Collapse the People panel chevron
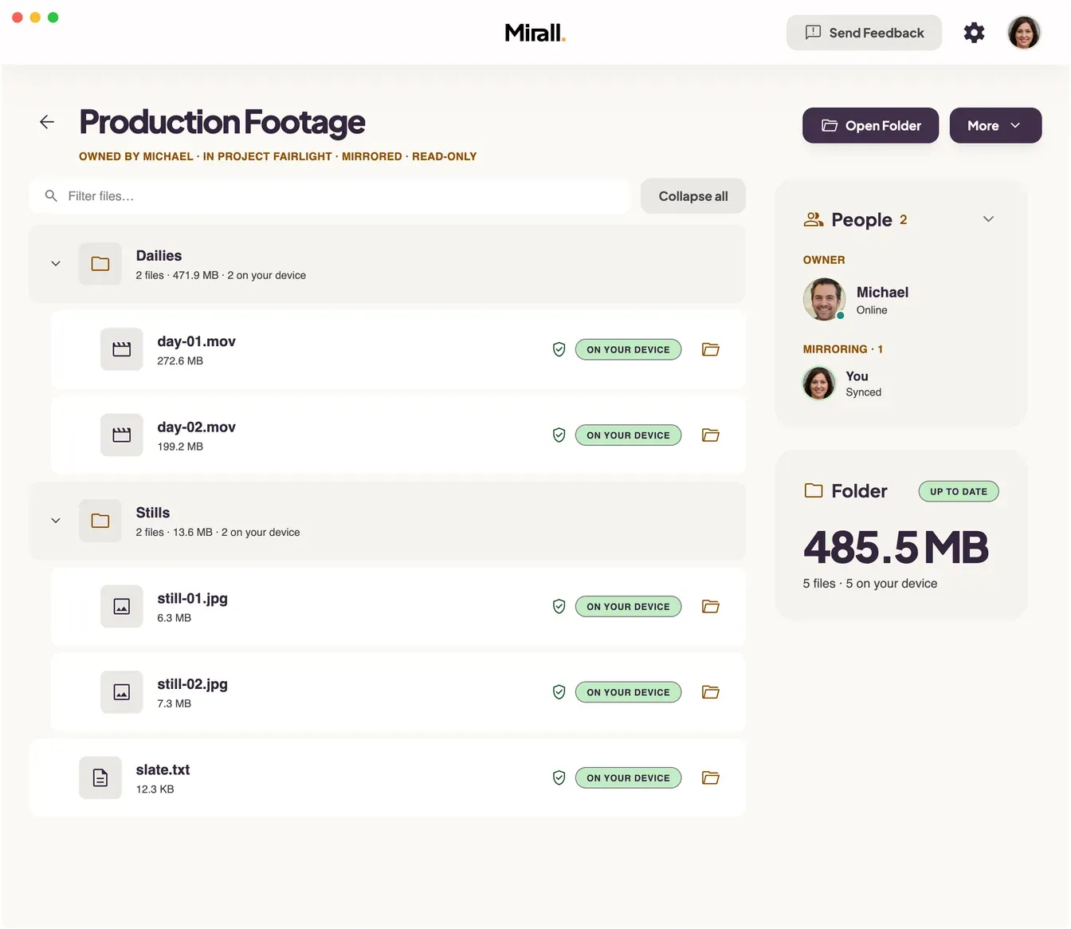Viewport: 1071px width, 929px height. point(988,219)
